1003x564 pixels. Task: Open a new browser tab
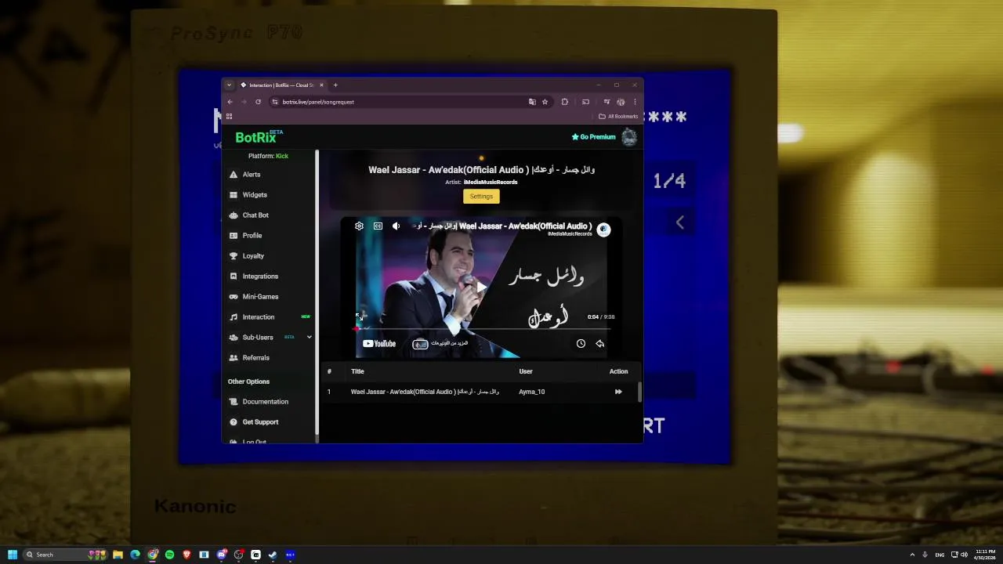coord(335,85)
